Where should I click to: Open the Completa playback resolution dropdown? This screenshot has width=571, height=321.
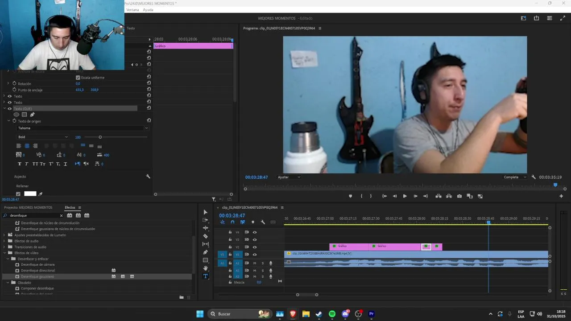tap(515, 177)
